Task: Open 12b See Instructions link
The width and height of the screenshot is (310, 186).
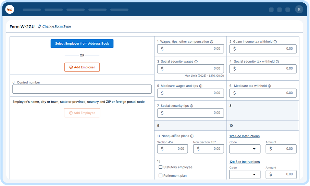Action: (x=245, y=162)
